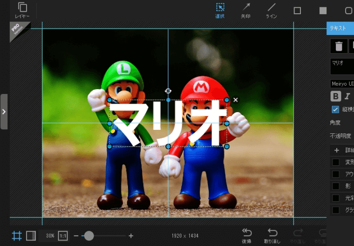Activate the 選択 selection tool

(x=220, y=10)
